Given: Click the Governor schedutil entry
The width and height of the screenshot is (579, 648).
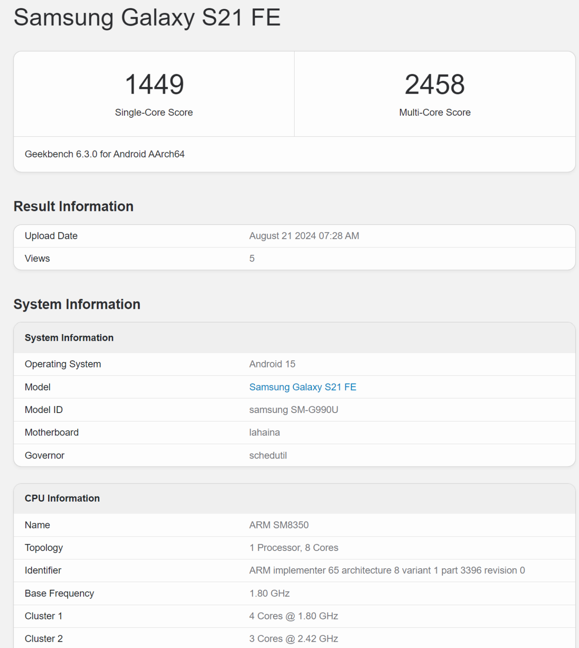Looking at the screenshot, I should 268,455.
